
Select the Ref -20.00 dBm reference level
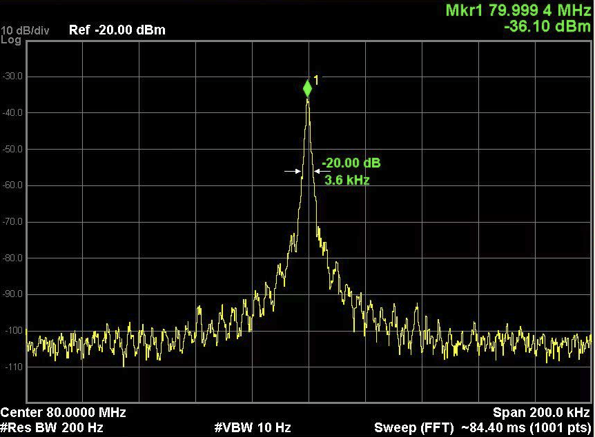117,30
